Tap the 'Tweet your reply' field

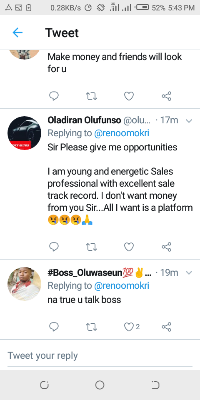pyautogui.click(x=100, y=355)
